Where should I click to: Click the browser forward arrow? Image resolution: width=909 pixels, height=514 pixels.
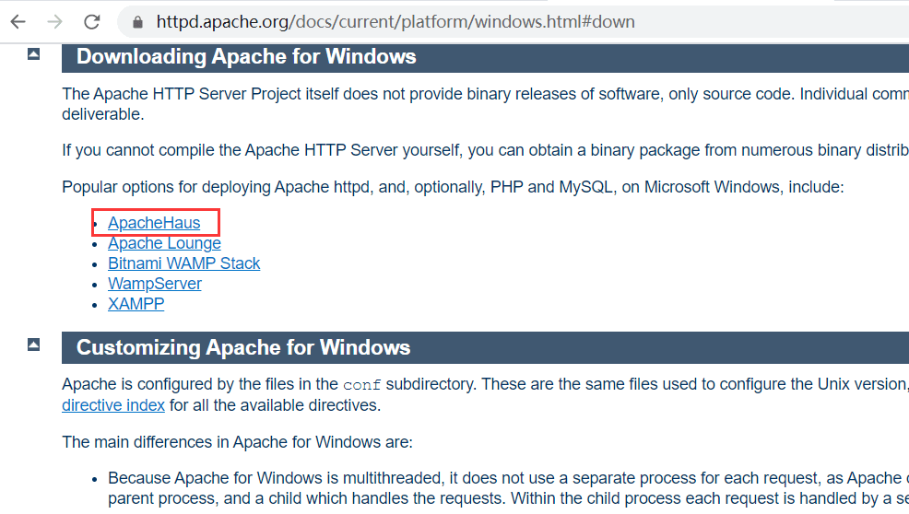54,21
